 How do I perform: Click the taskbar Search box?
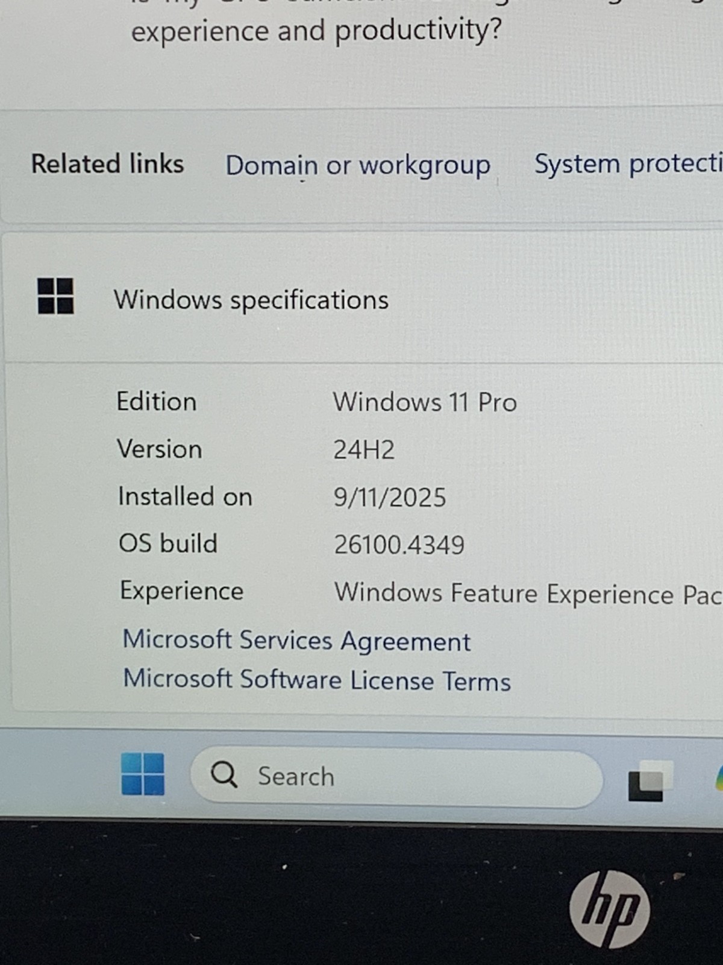[x=396, y=777]
